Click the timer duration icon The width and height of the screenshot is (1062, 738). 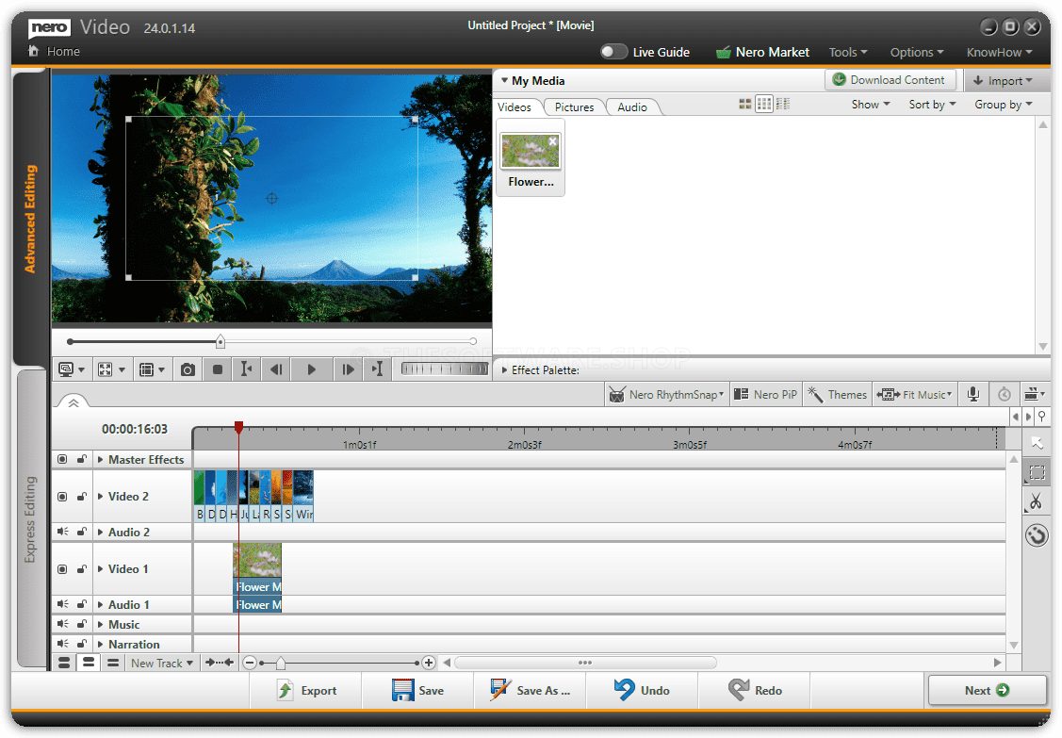click(x=1005, y=394)
